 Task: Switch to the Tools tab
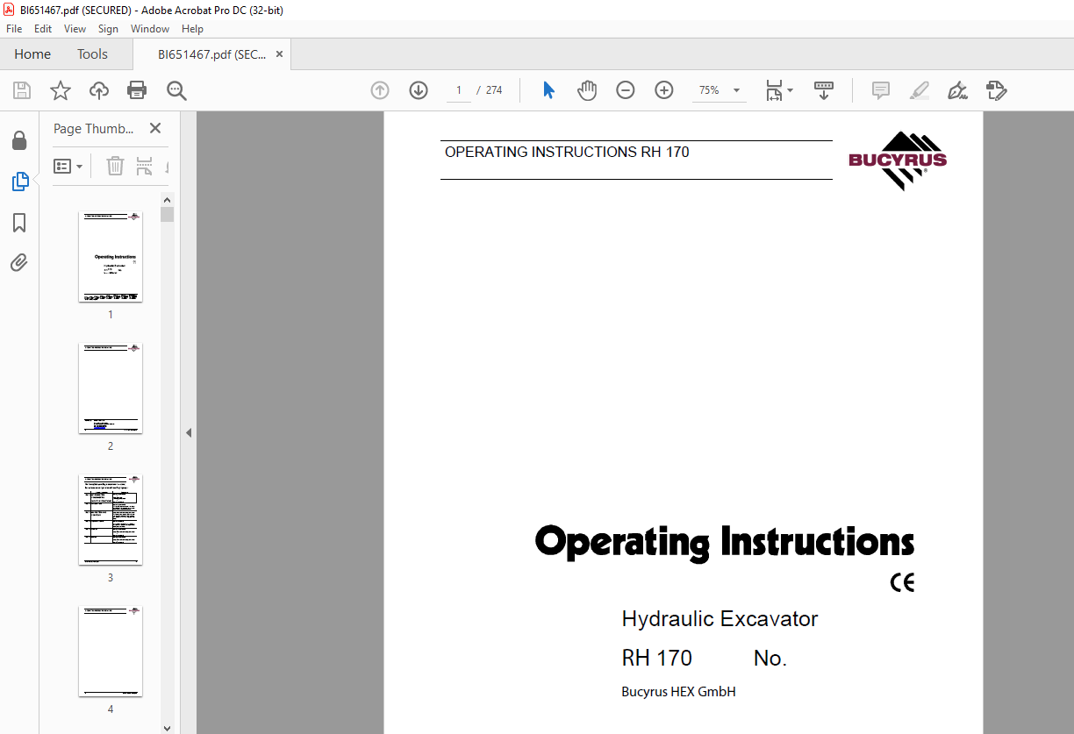pyautogui.click(x=92, y=54)
